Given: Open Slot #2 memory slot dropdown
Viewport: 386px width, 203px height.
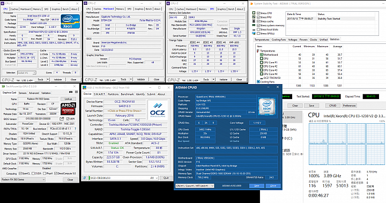Looking at the screenshot, I should (177, 17).
